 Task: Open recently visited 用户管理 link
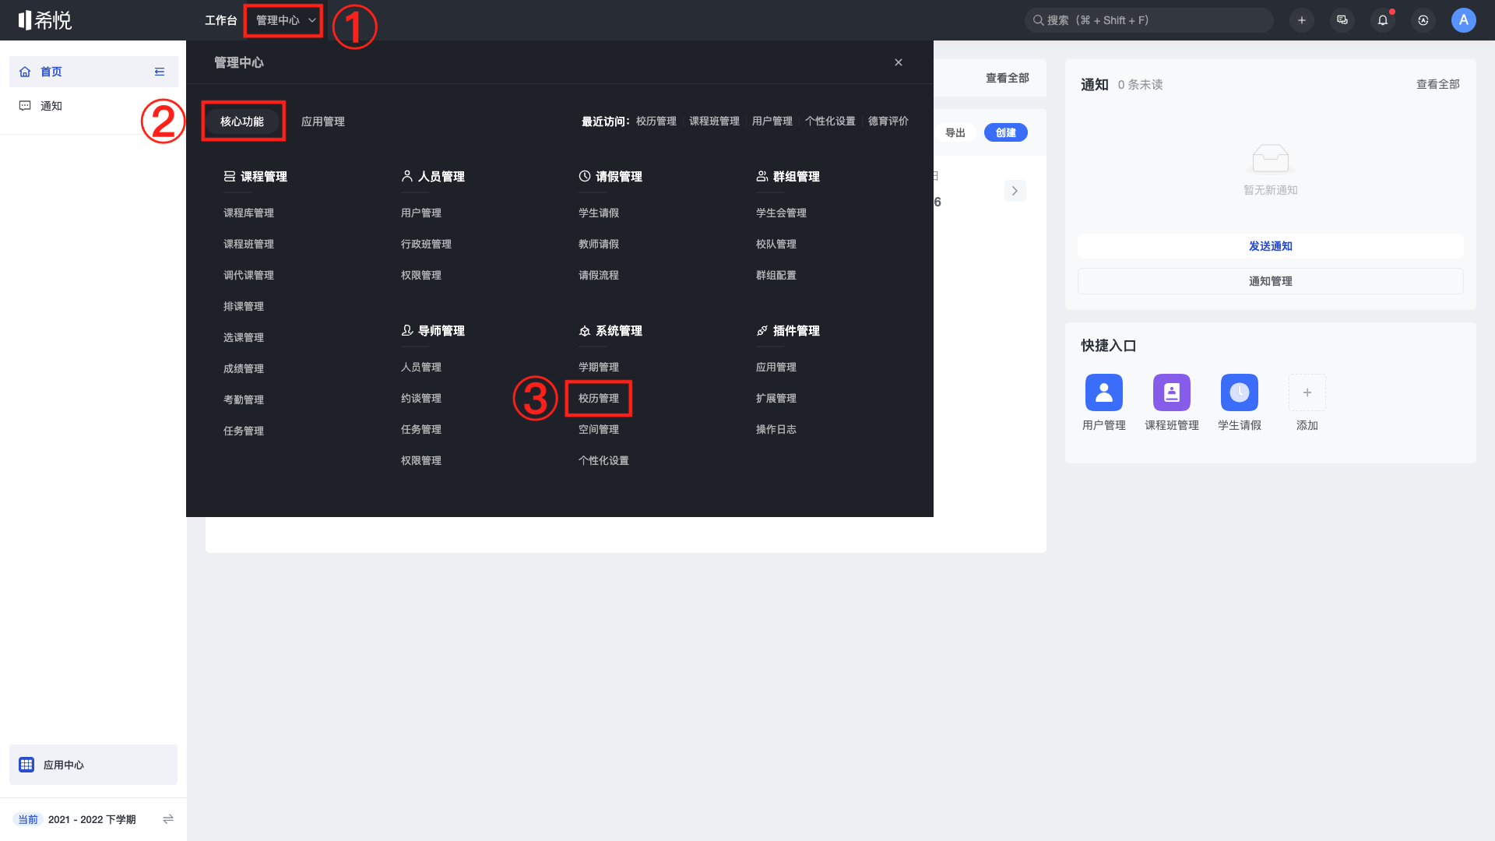pos(772,121)
